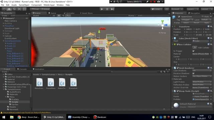Open the Layer dropdown (Default)
The image size is (214, 120).
click(206, 20)
